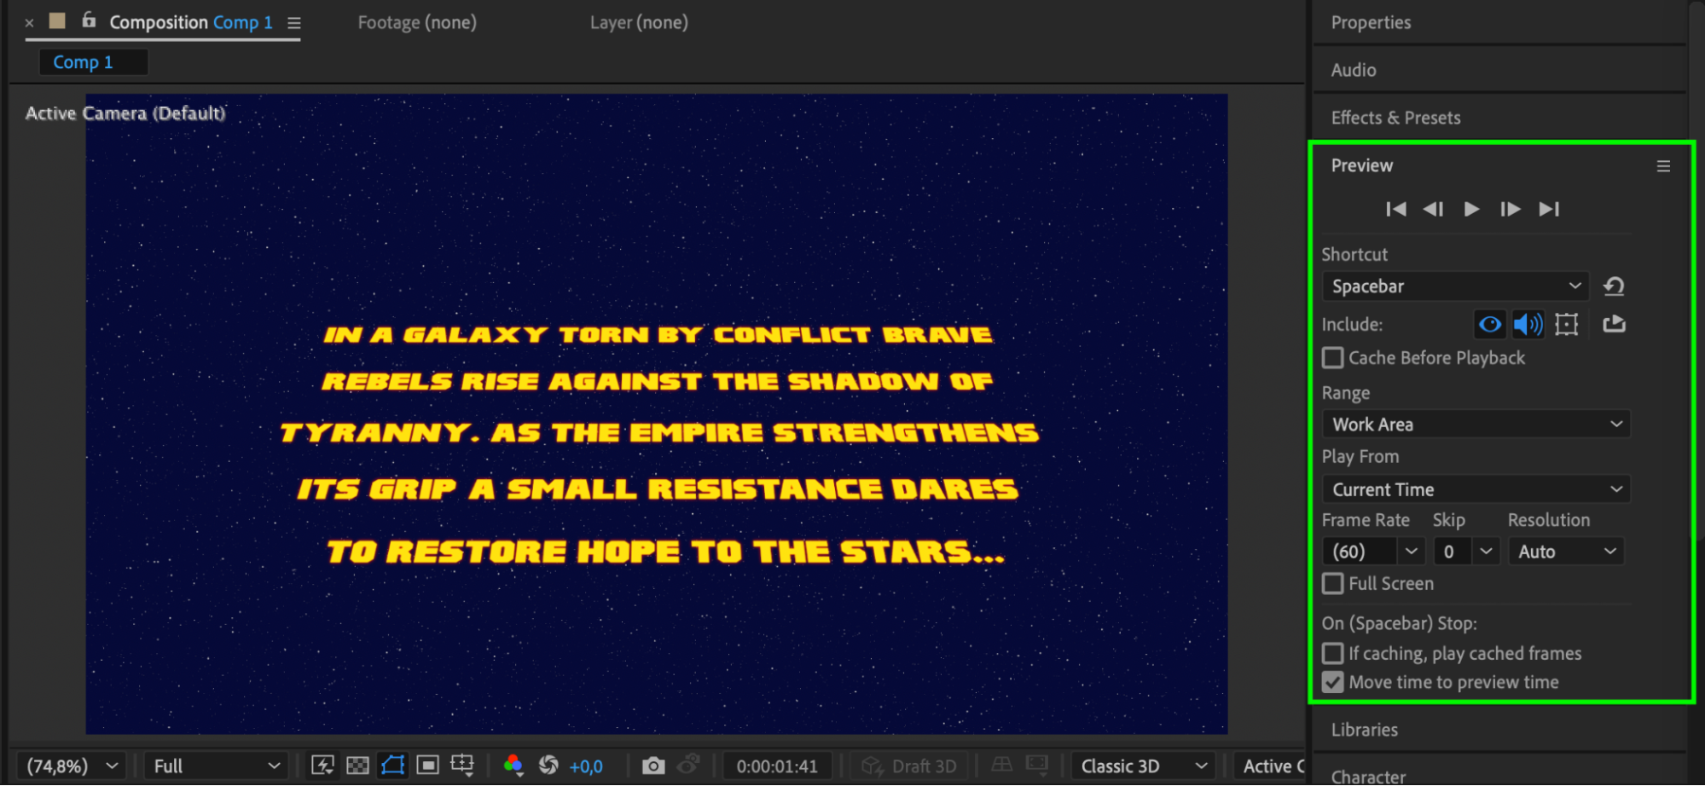Check If caching, play cached frames
Image resolution: width=1705 pixels, height=786 pixels.
click(x=1332, y=654)
